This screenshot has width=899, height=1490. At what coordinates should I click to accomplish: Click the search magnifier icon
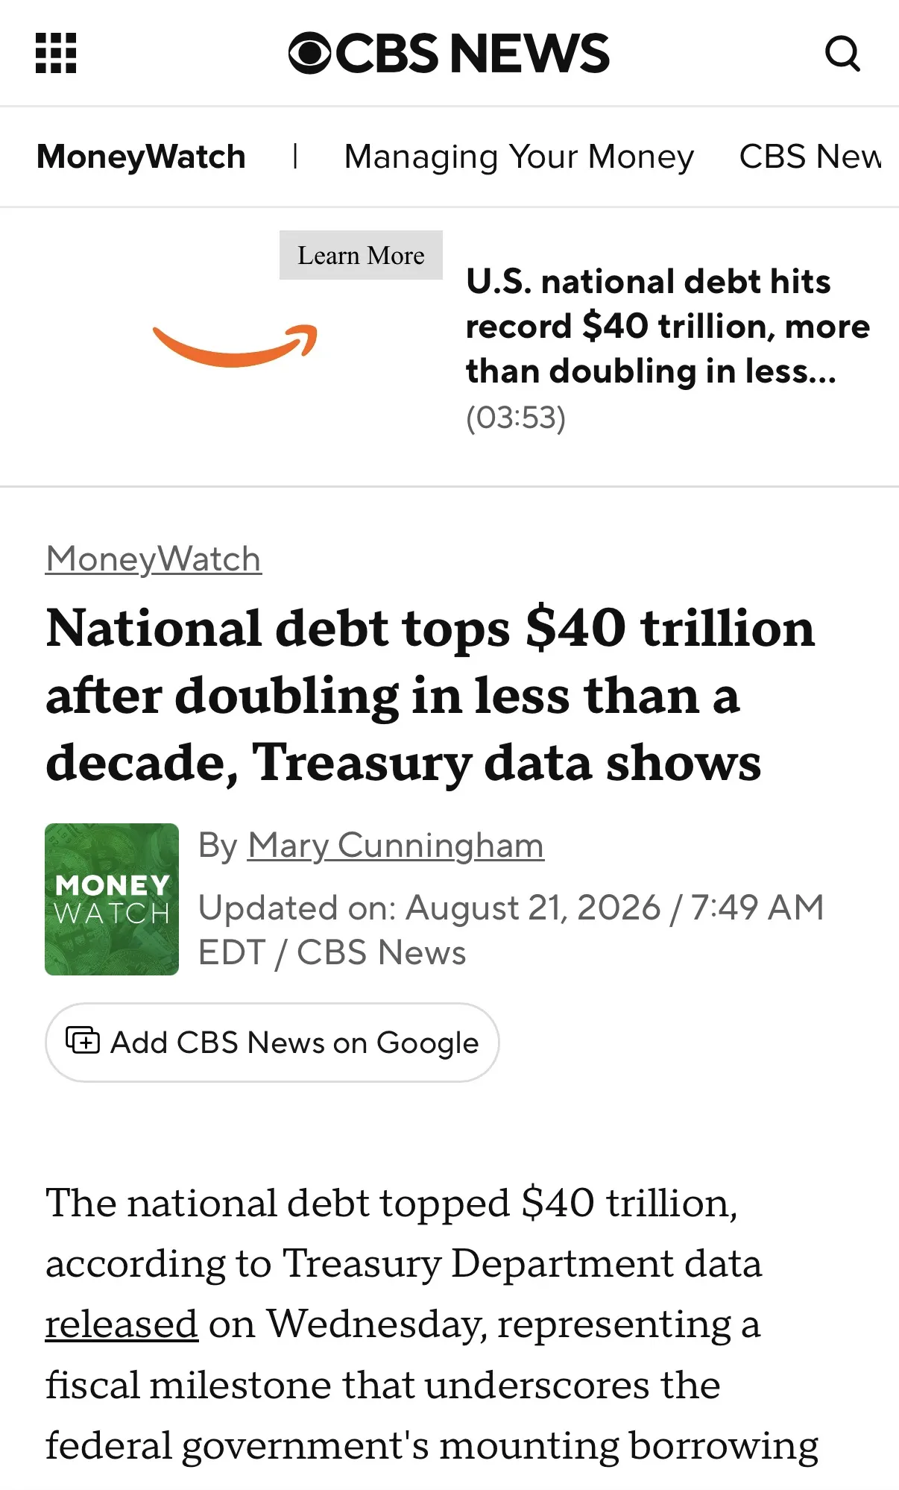pyautogui.click(x=843, y=54)
